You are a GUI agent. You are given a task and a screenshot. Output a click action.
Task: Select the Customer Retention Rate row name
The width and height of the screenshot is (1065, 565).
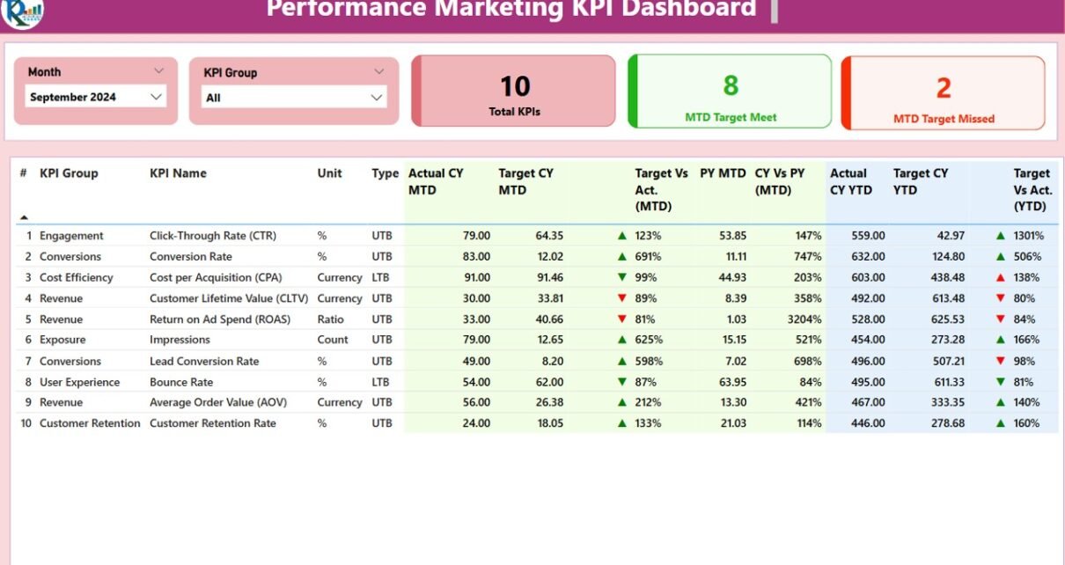click(x=212, y=423)
